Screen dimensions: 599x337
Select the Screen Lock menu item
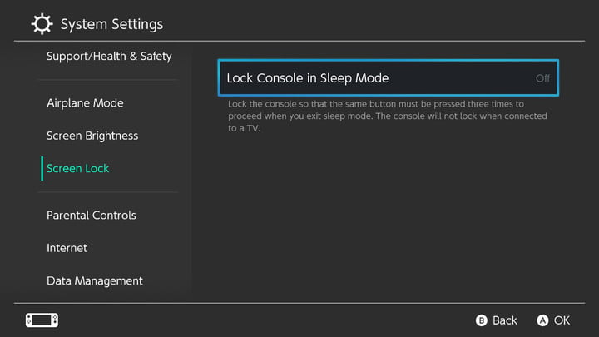pyautogui.click(x=77, y=168)
